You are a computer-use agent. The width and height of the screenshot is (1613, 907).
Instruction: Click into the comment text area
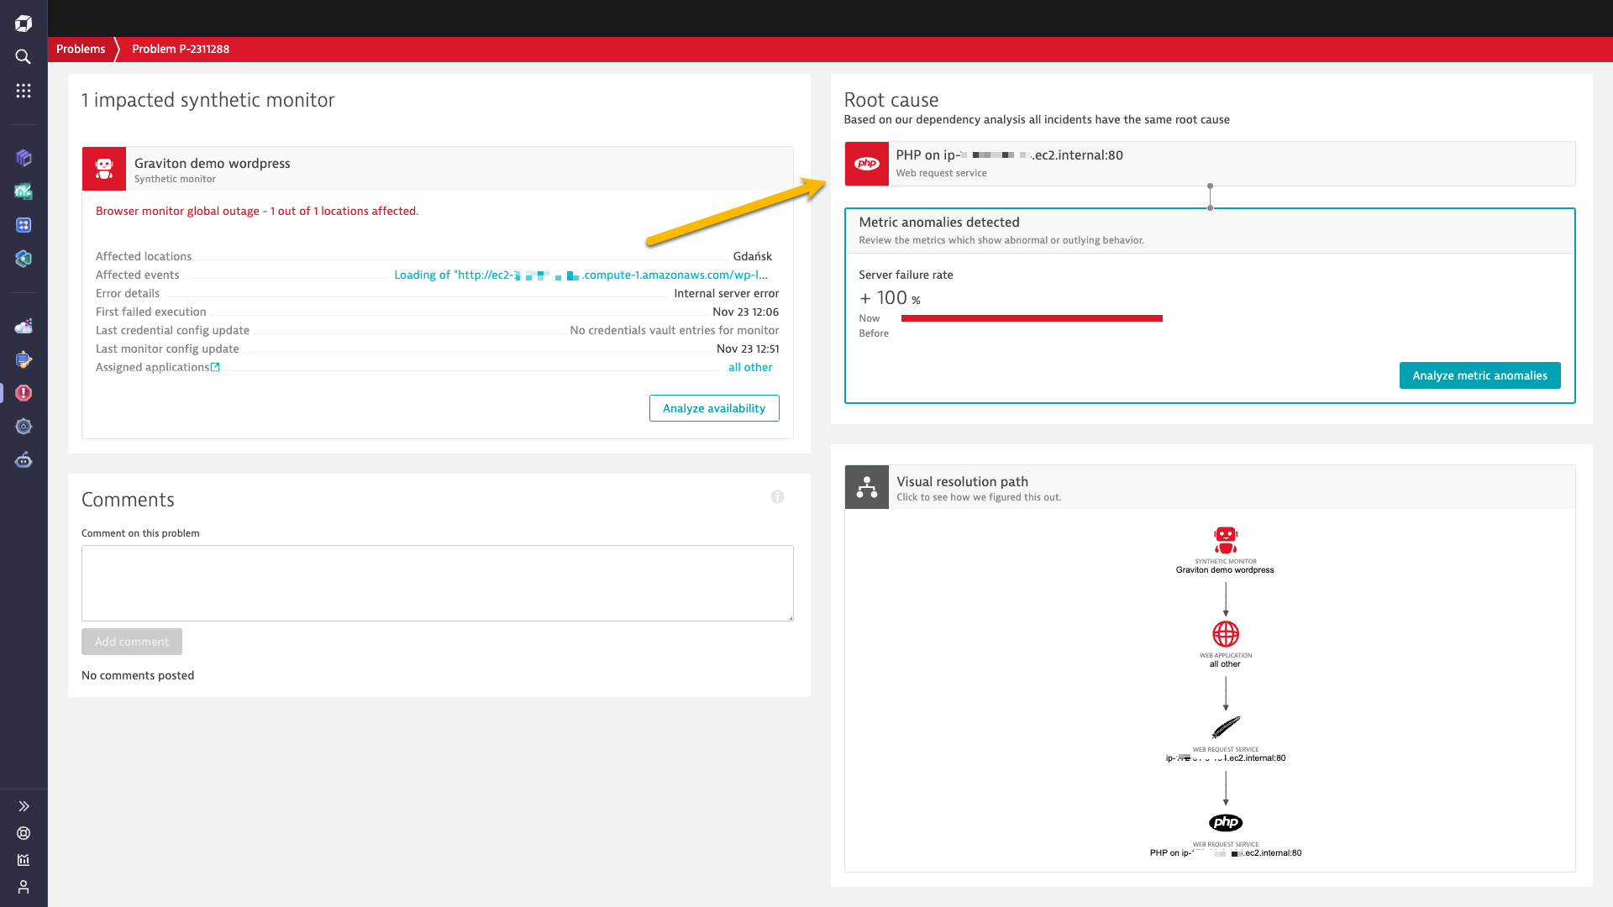(x=437, y=583)
